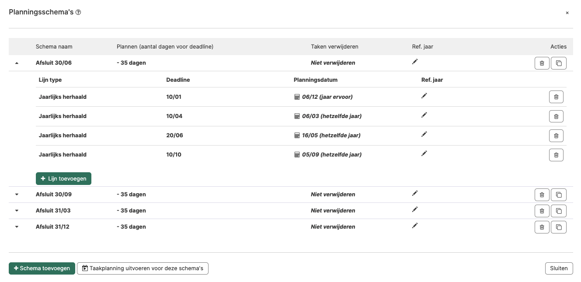Screen dimensions: 581x282
Task: Duplicate the Afsluit 31/03 schema
Action: coord(559,211)
